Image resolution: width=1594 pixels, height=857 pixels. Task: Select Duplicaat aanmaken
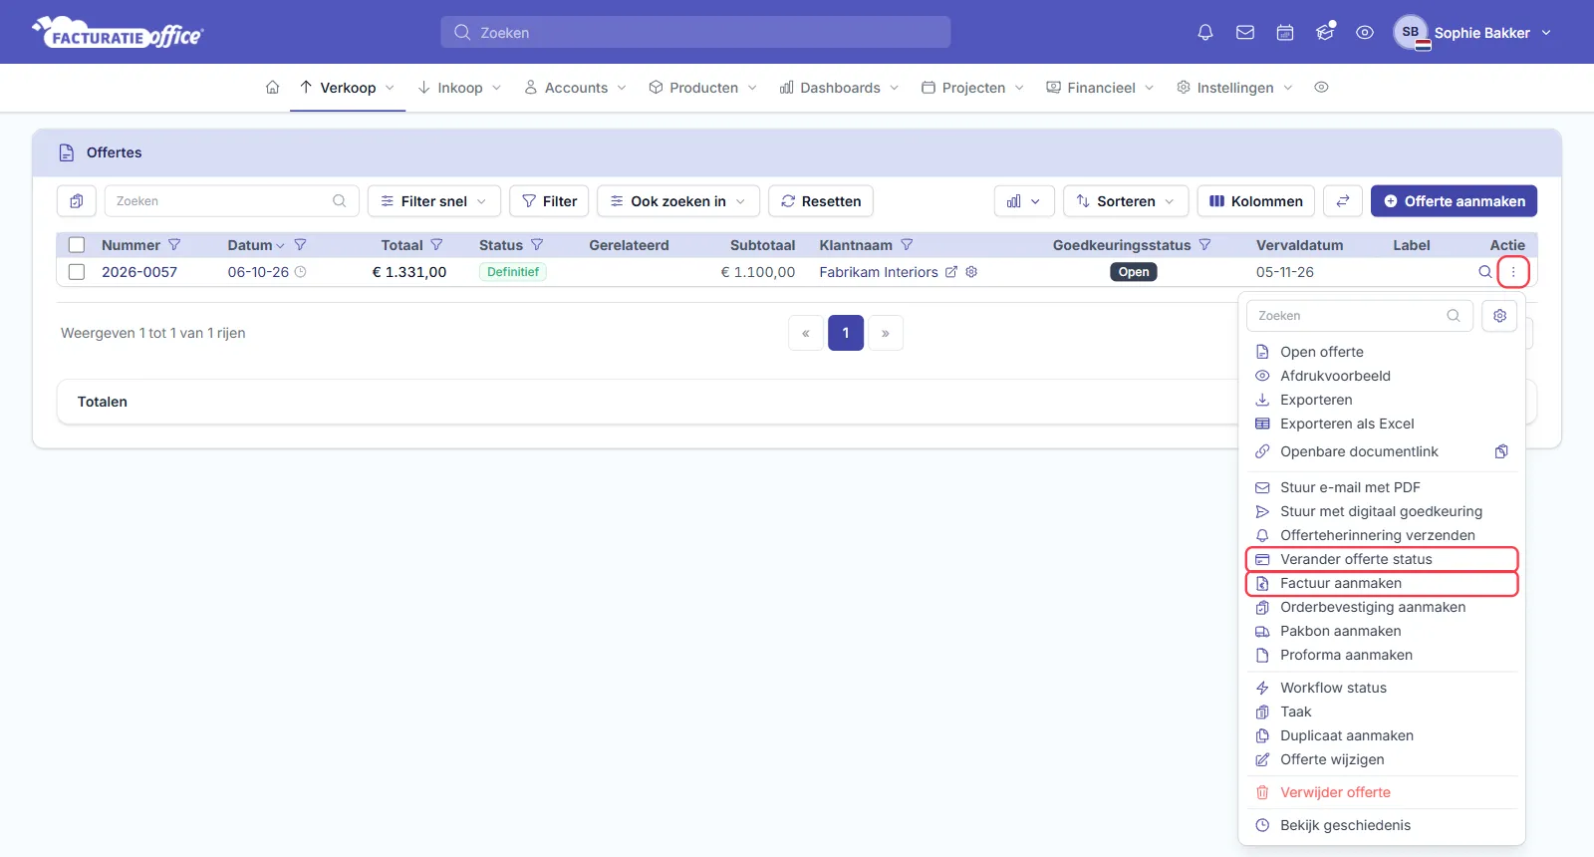(1382, 735)
